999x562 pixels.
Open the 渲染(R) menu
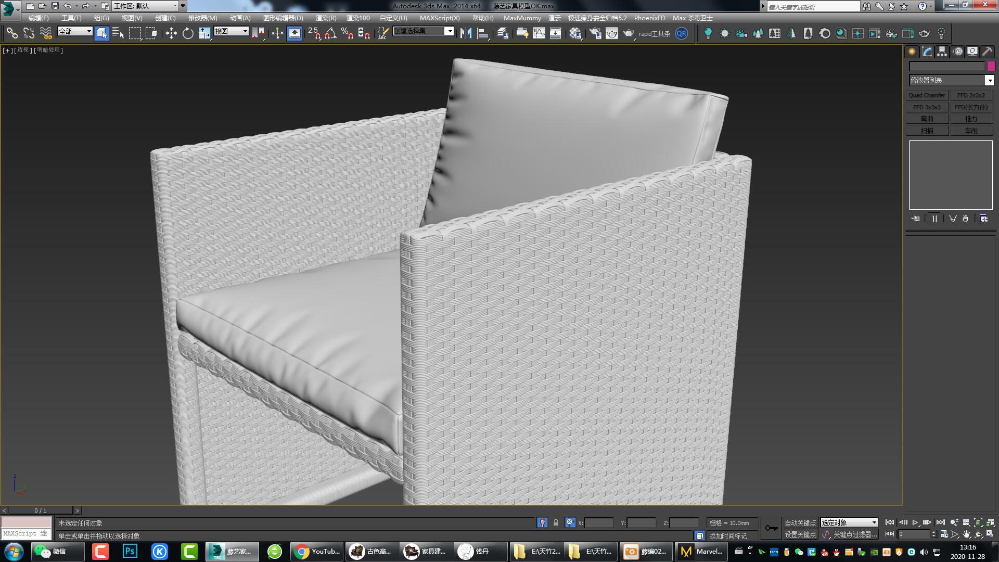click(x=326, y=18)
